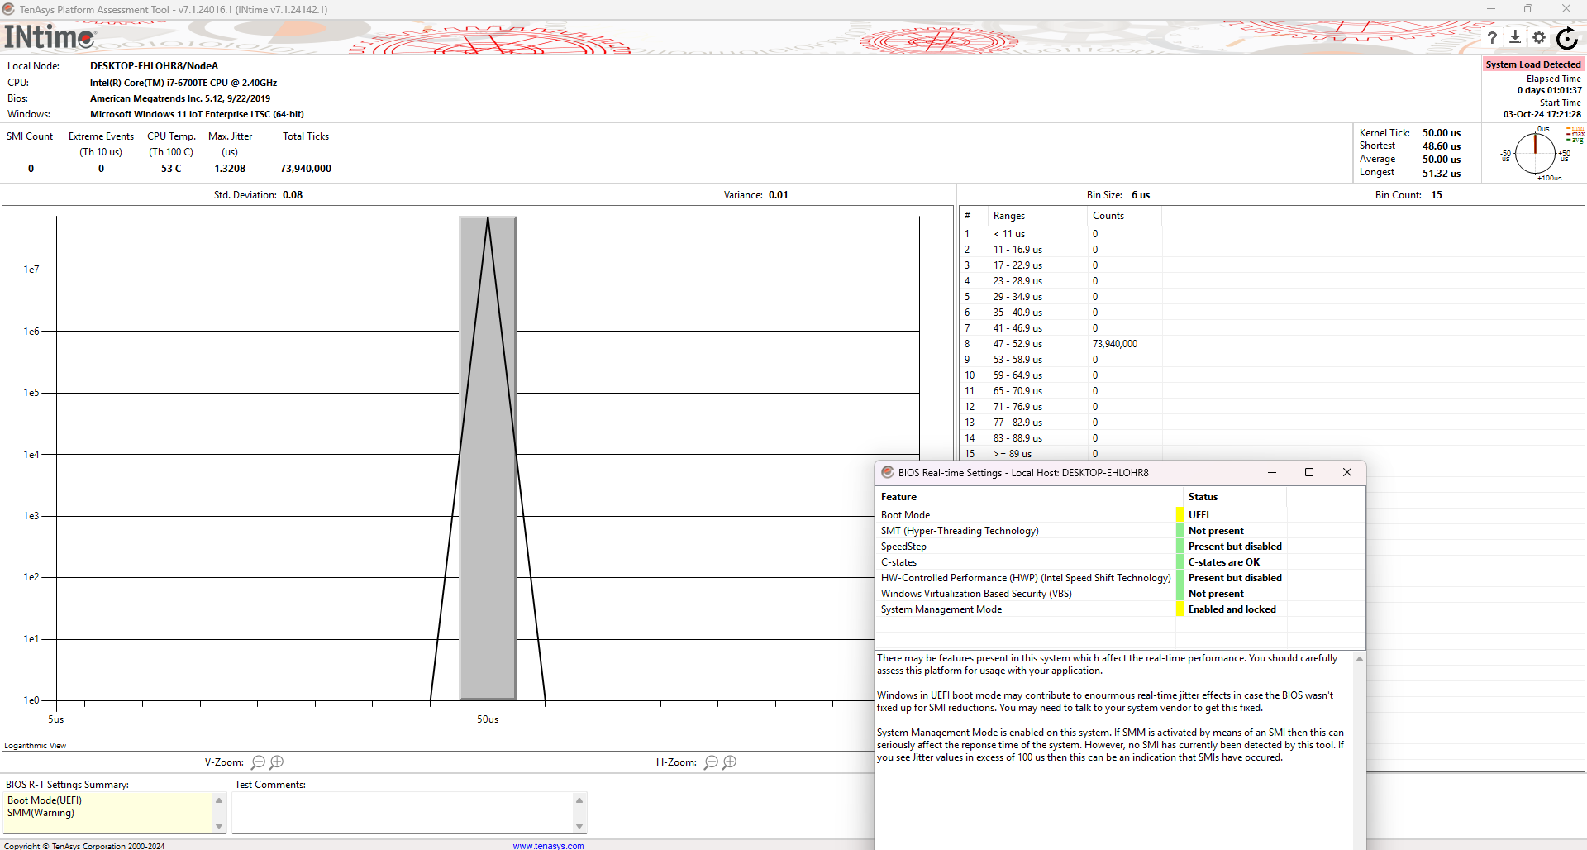Maximize the BIOS Real-time Settings dialog
Viewport: 1587px width, 850px height.
(x=1309, y=472)
